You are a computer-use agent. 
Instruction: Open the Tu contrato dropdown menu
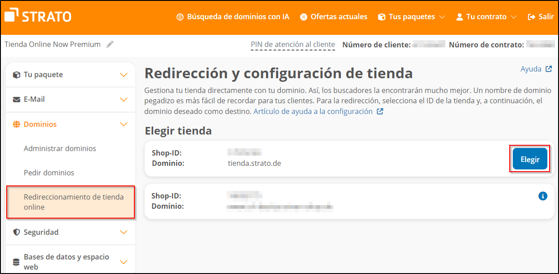[486, 17]
